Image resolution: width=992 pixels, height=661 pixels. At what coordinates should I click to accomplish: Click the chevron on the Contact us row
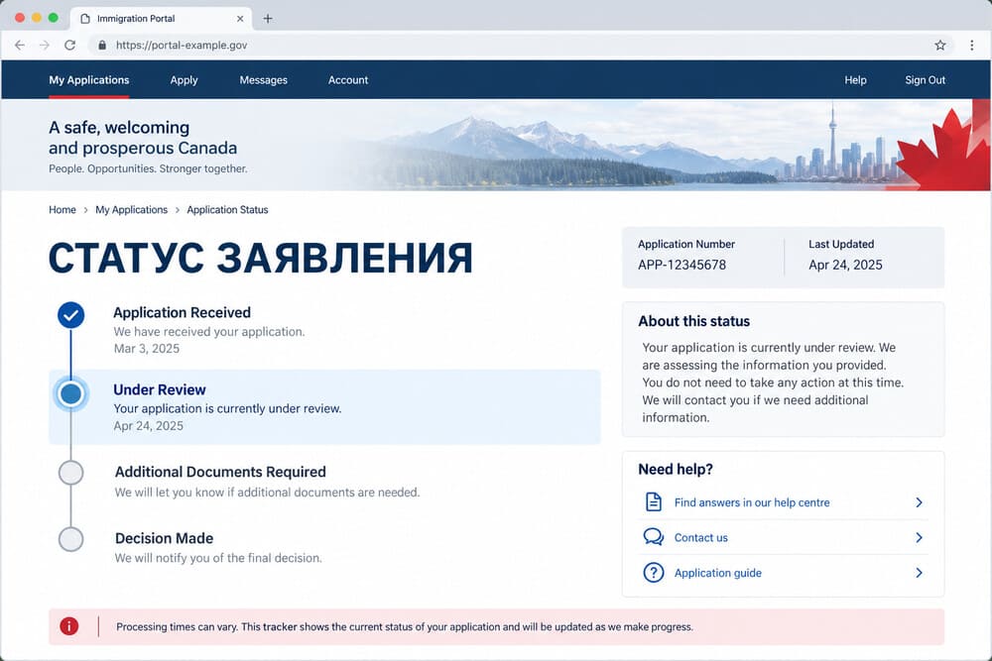point(919,537)
